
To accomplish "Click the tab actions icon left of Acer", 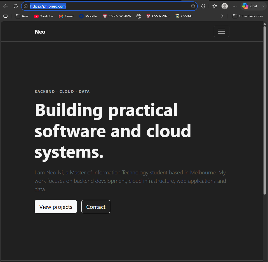I will coord(6,16).
